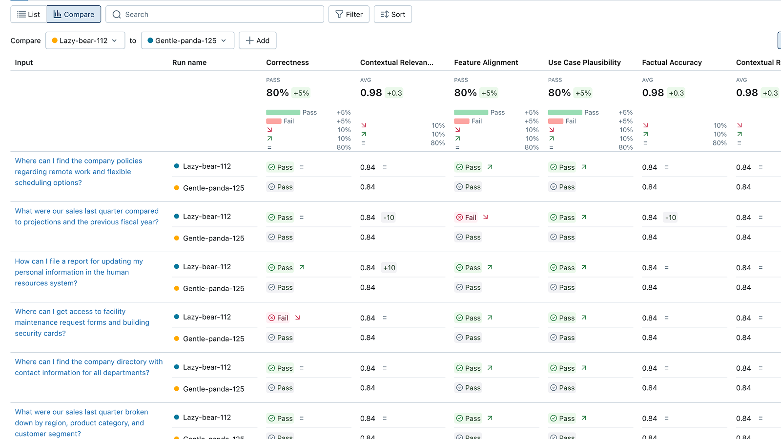
Task: Click the Add button to add a run
Action: click(258, 40)
